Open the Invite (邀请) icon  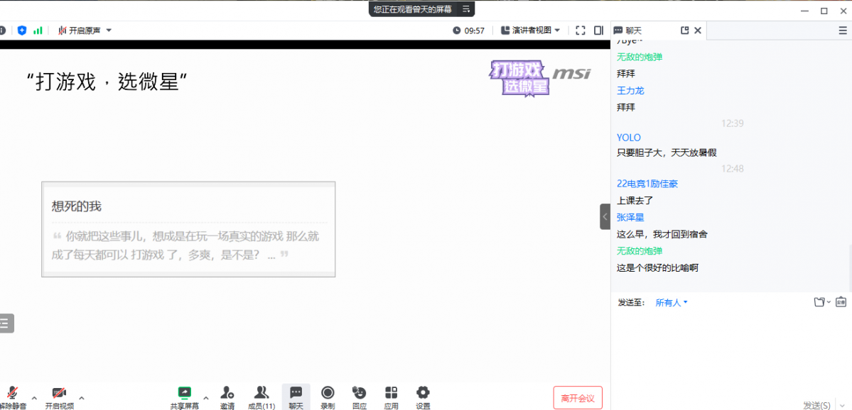coord(227,393)
